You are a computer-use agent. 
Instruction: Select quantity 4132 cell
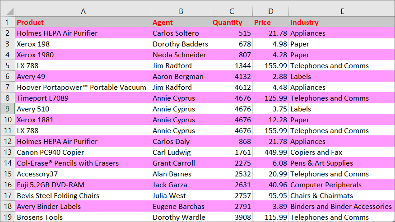(x=232, y=76)
